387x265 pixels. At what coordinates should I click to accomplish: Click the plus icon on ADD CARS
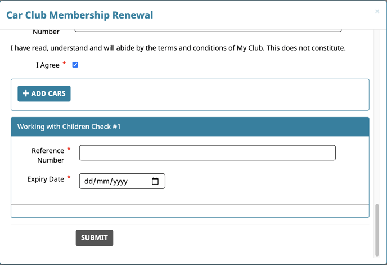[26, 93]
